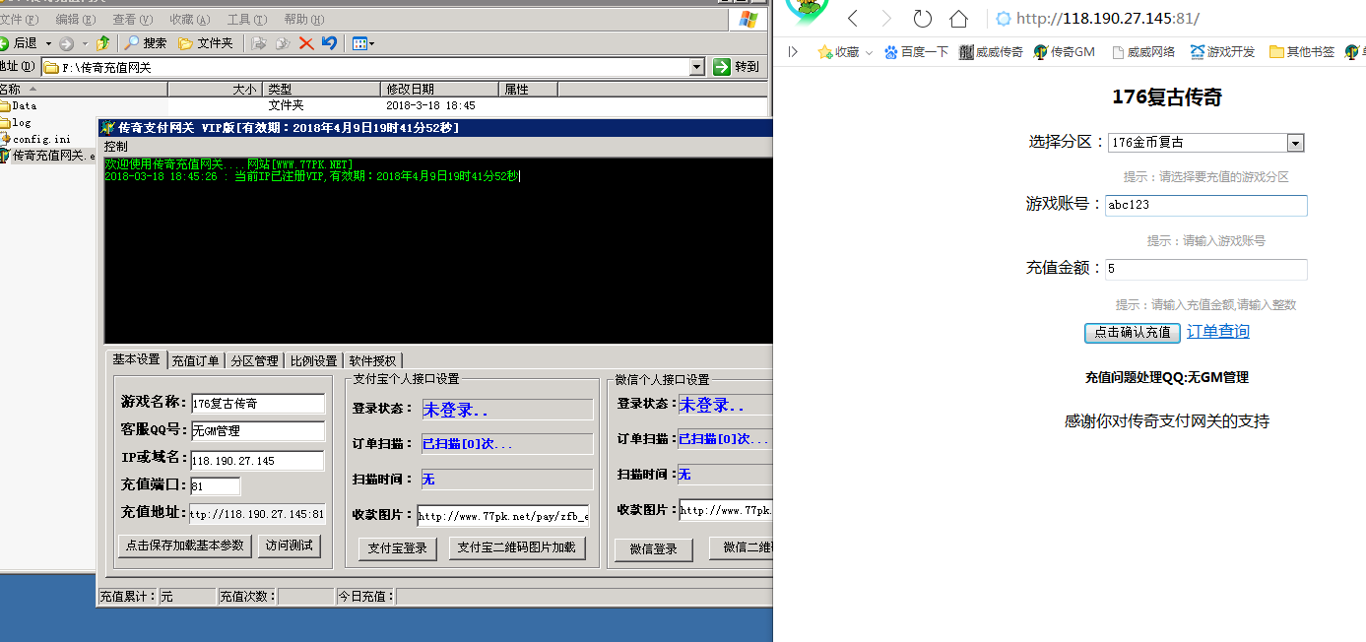The image size is (1366, 642).
Task: Switch to the 充值订单 tab
Action: (196, 360)
